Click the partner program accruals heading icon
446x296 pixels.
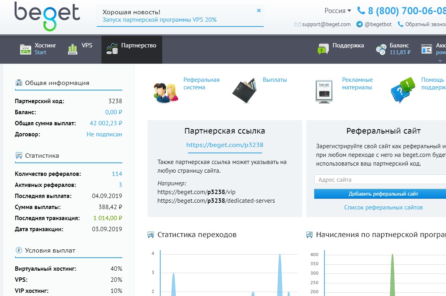309,235
